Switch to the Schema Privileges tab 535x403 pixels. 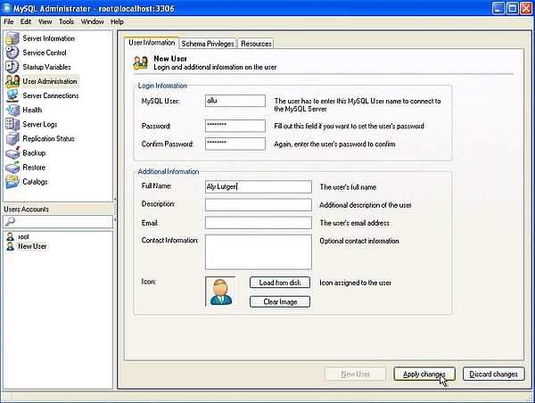click(x=208, y=44)
